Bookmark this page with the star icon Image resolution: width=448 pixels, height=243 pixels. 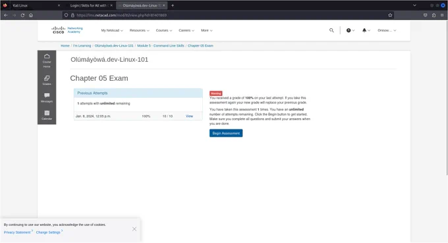[x=390, y=15]
